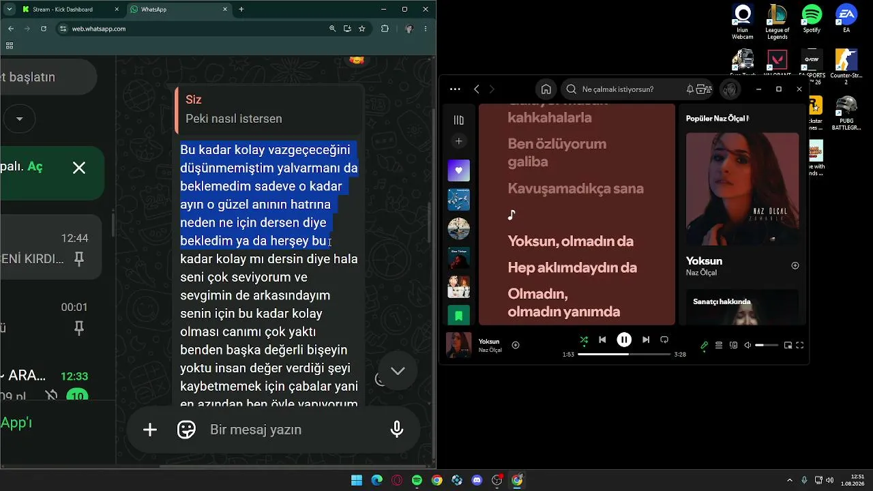Open Naz Ölçal album cover thumbnail
This screenshot has width=873, height=491.
pyautogui.click(x=458, y=345)
